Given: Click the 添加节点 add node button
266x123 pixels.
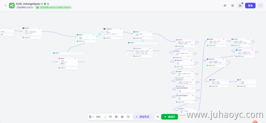Looking at the screenshot, I should pos(142,117).
